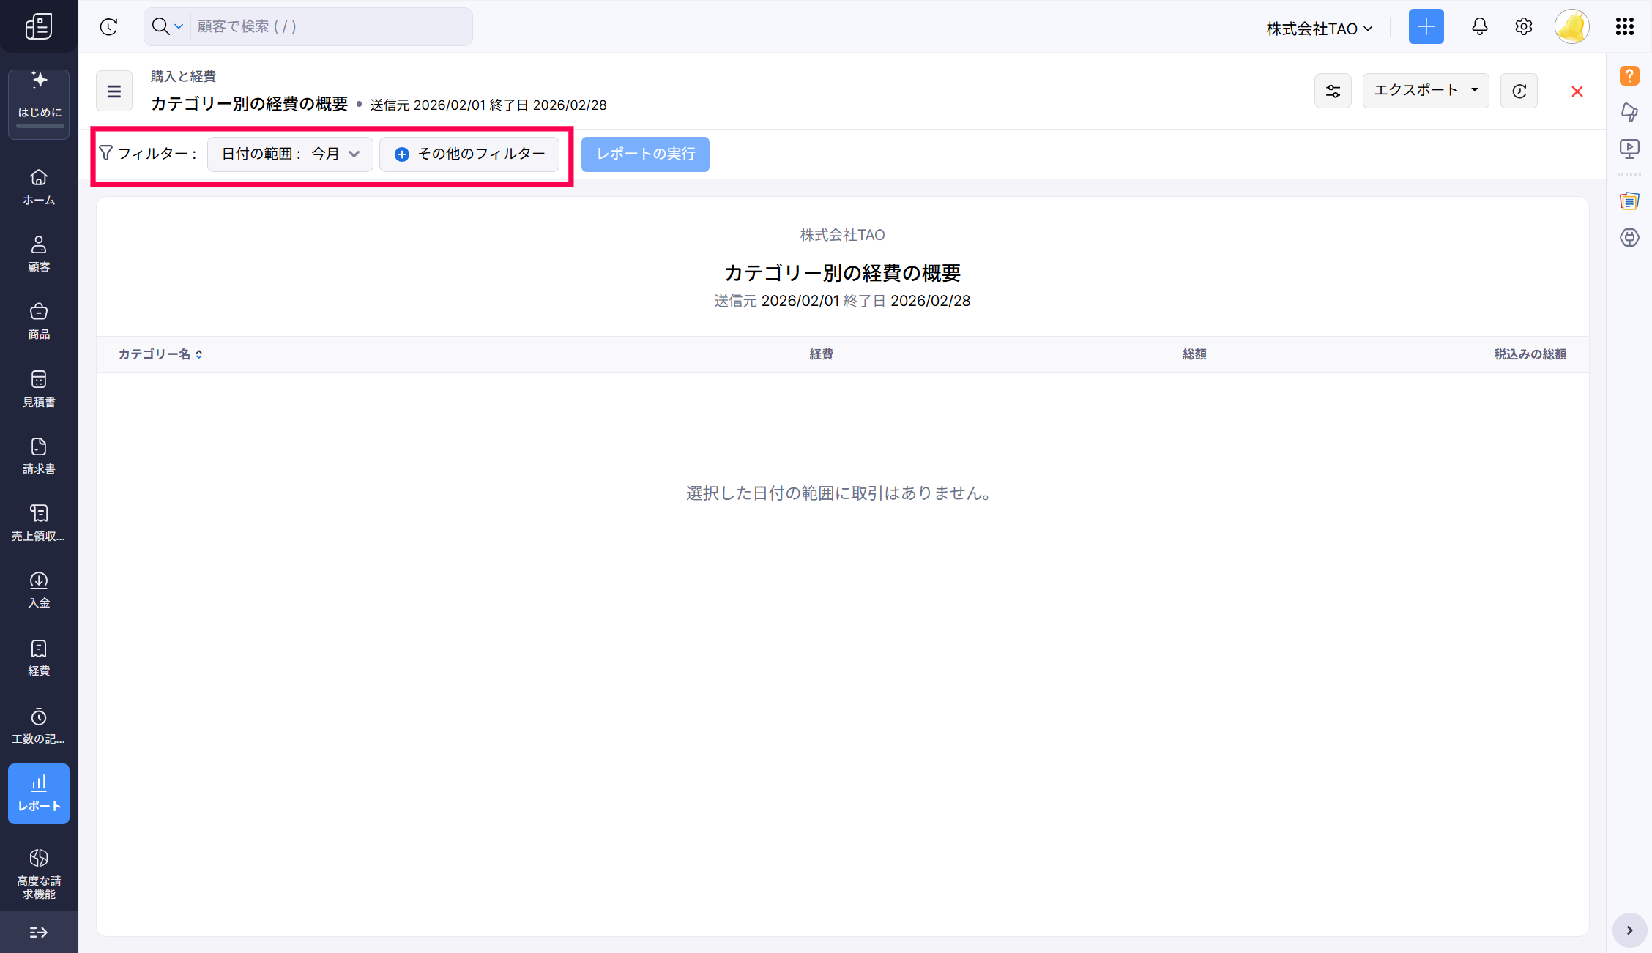Image resolution: width=1652 pixels, height=953 pixels.
Task: Expand the left sidebar arrow toggle
Action: (x=38, y=932)
